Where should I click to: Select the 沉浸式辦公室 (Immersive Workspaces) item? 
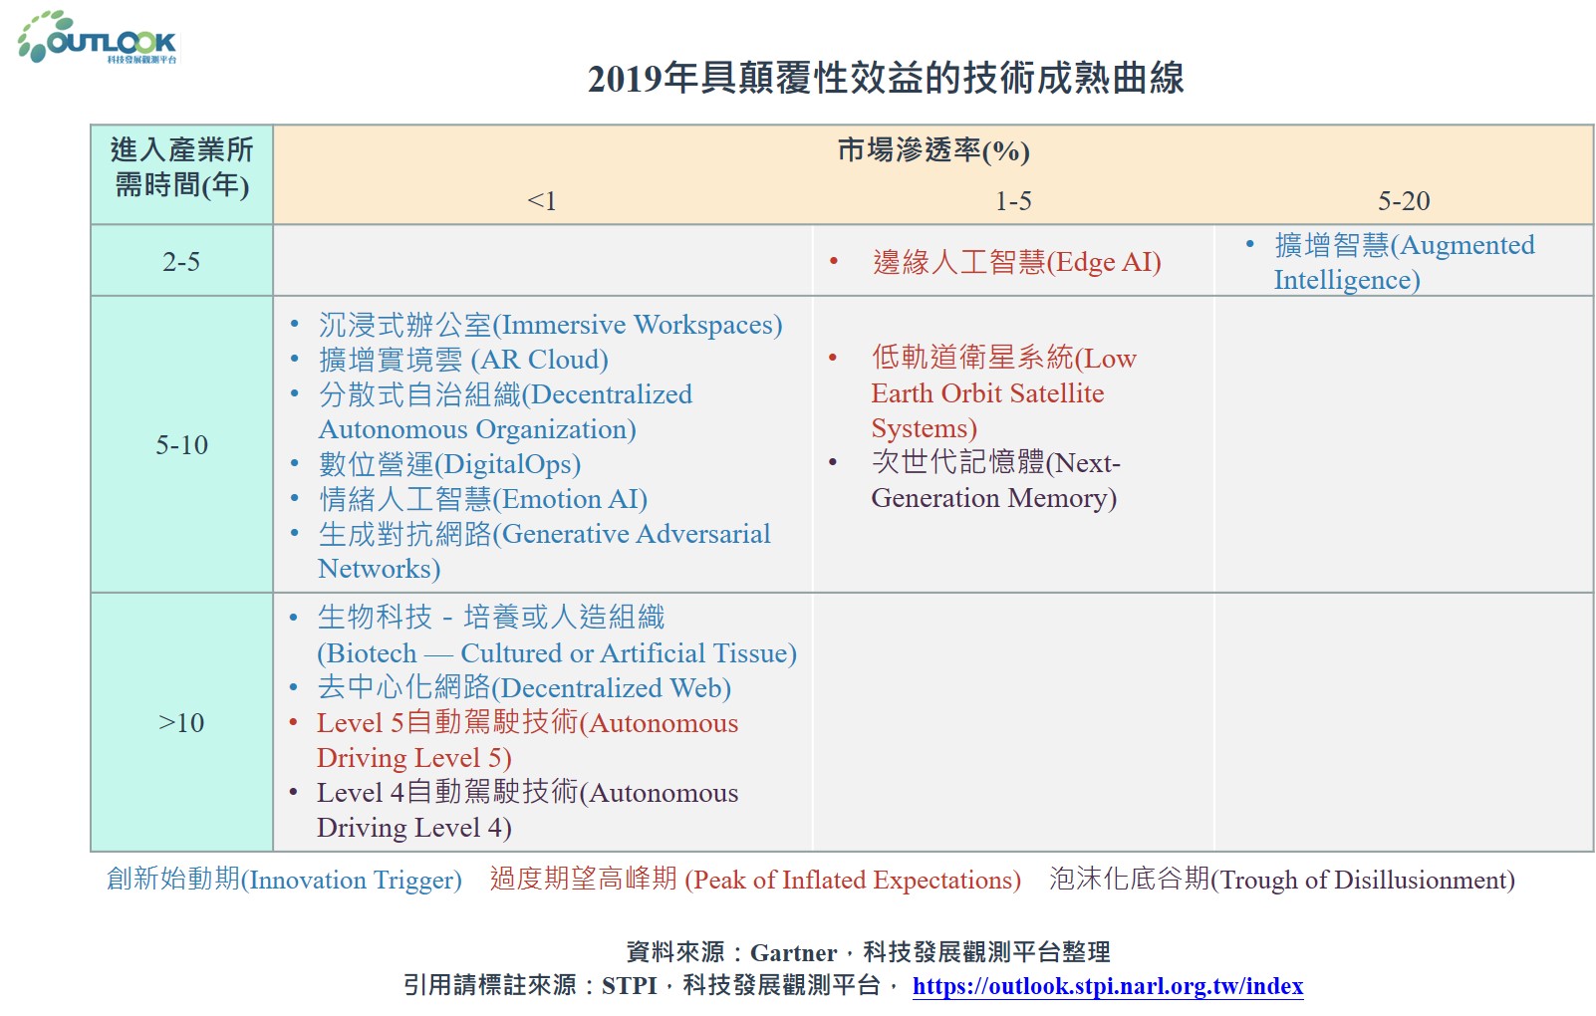550,325
